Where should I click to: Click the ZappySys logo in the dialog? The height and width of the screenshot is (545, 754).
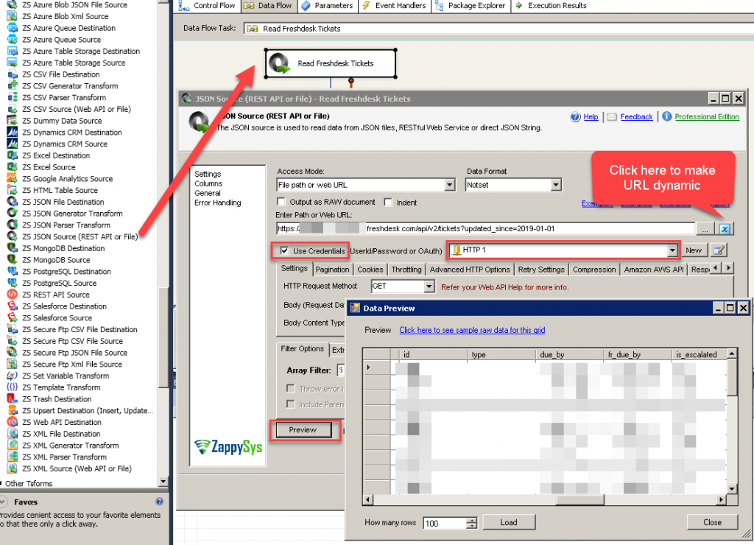pos(228,447)
